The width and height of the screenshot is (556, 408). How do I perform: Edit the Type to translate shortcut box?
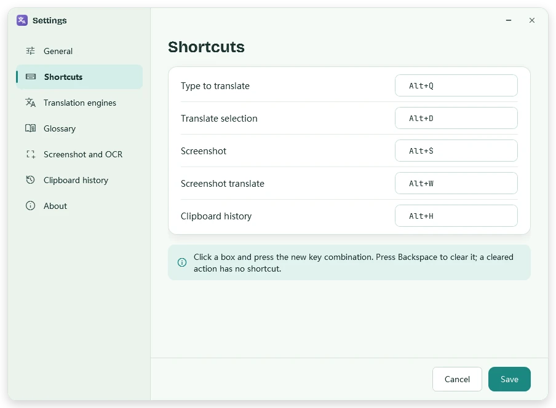coord(456,85)
